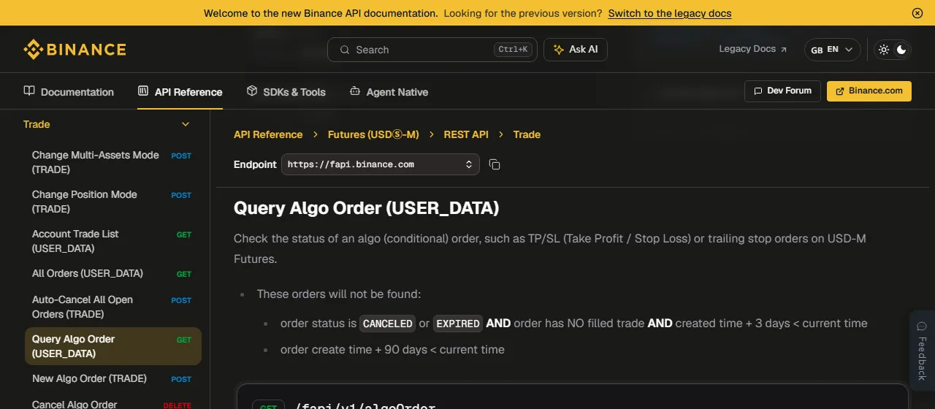Open Change Multi-Assets Mode (TRADE) entry

[112, 162]
